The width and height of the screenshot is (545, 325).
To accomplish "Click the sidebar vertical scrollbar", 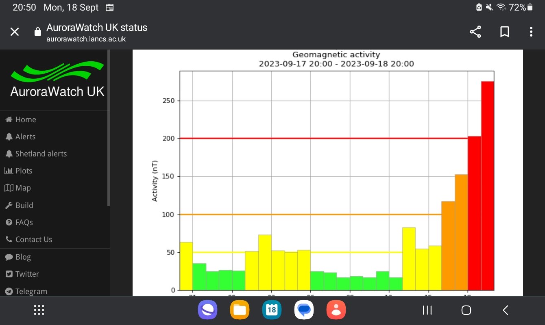I will (109, 128).
